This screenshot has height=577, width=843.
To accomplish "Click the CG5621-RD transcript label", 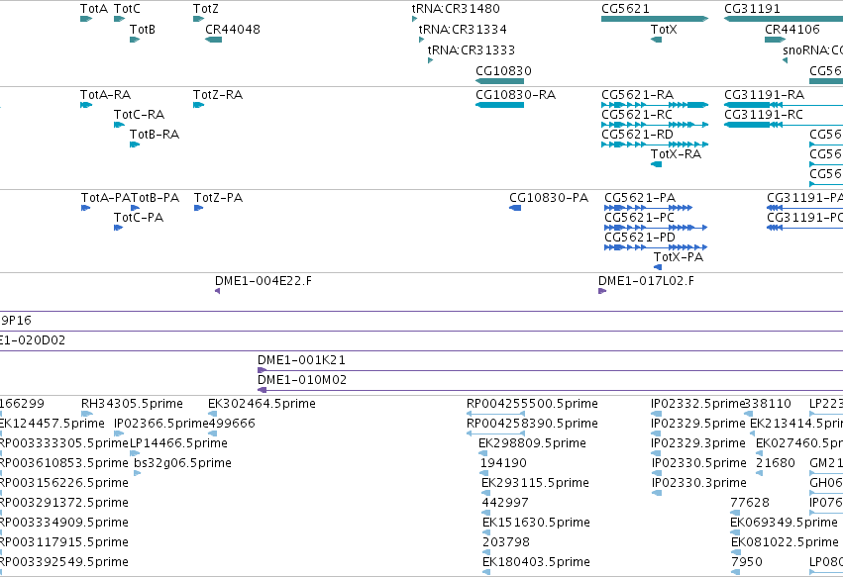I will click(x=637, y=135).
